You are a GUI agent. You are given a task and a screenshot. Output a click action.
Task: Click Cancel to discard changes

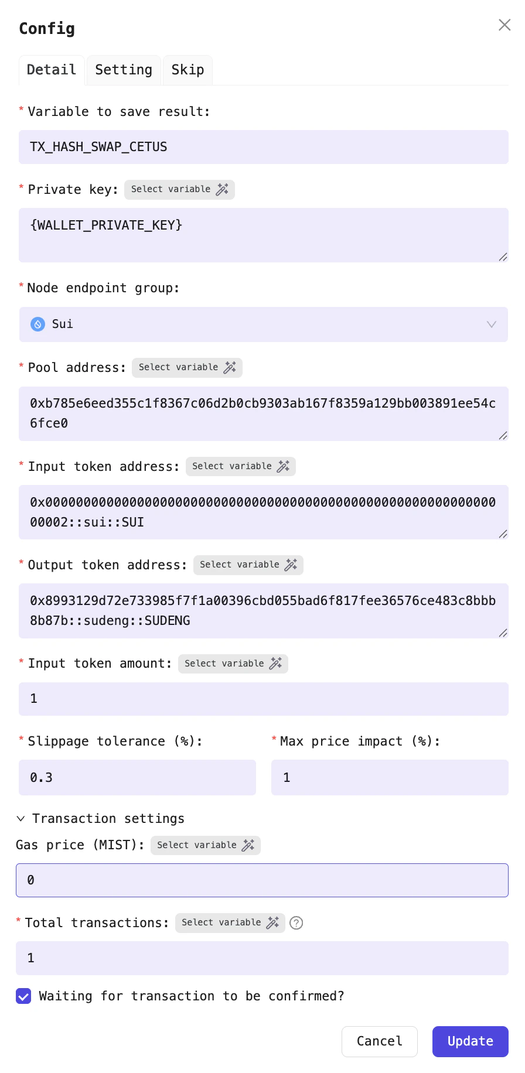pyautogui.click(x=379, y=1041)
